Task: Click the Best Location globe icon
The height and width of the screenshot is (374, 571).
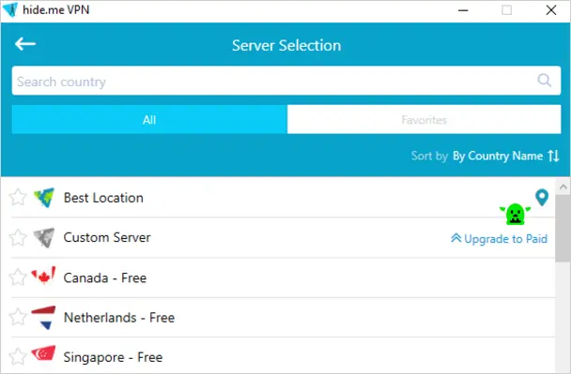Action: coord(44,198)
